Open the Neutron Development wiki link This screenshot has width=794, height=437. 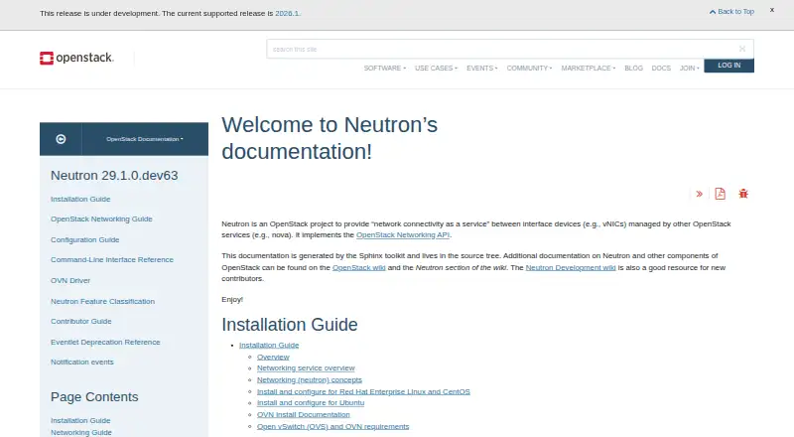571,268
